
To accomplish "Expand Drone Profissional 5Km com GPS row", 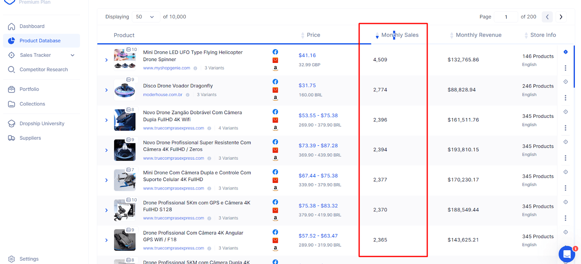I will point(106,210).
